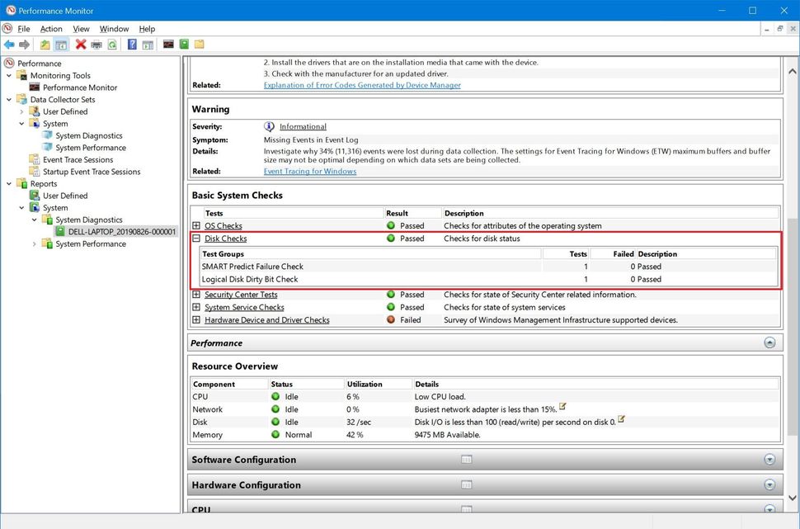800x529 pixels.
Task: Navigate back with the blue back arrow
Action: (9, 44)
